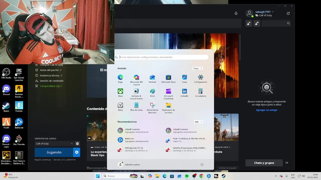Open Spotify from the taskbar
This screenshot has width=321, height=180.
[x=187, y=176]
